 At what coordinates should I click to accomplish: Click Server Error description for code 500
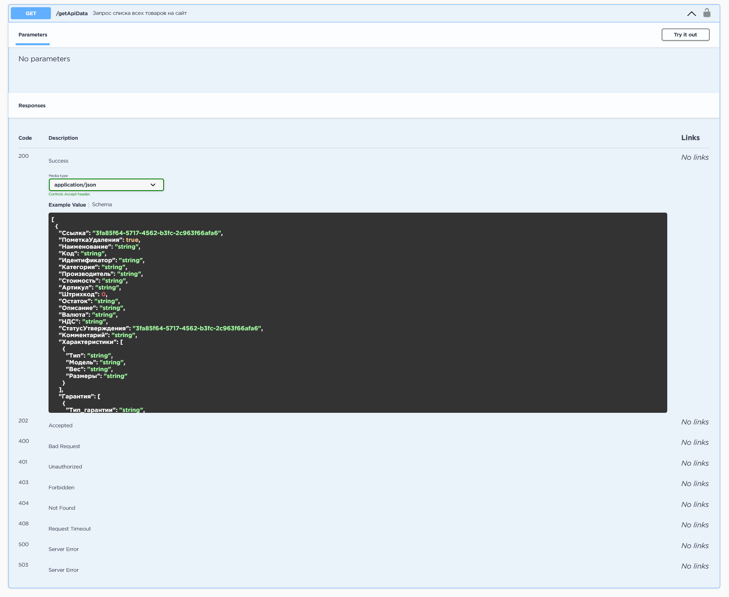pos(63,549)
